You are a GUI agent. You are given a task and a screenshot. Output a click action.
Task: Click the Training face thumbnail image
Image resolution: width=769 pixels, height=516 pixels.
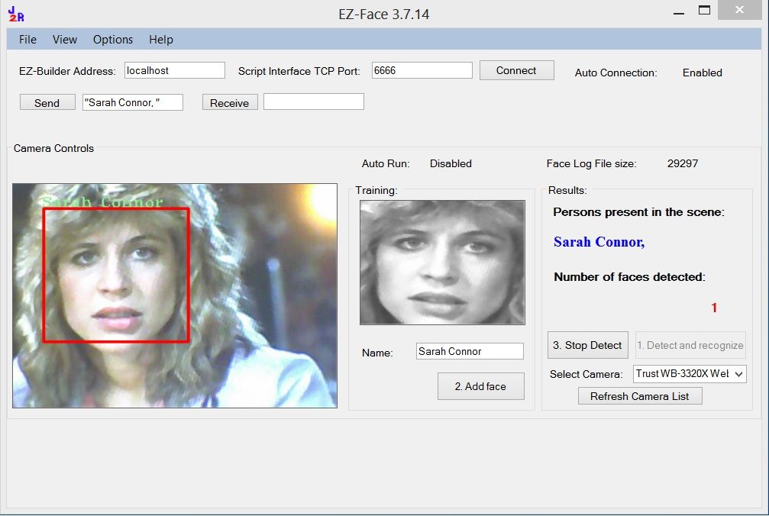pos(441,262)
